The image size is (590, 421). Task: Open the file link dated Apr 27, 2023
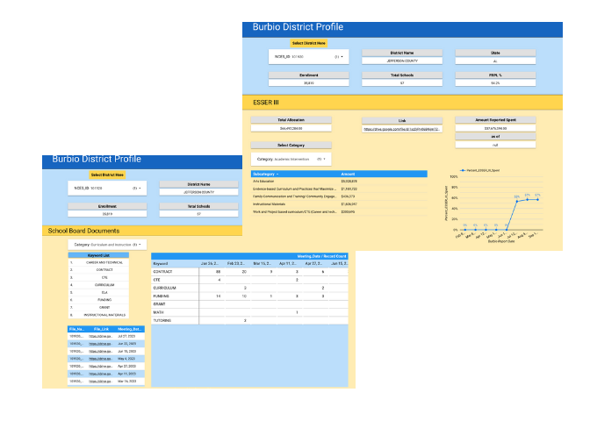point(100,366)
